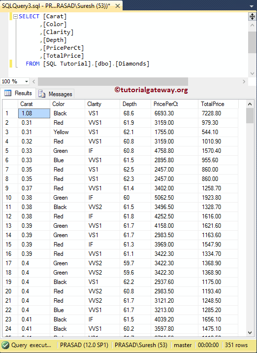
Task: Click the PRASAD (12.0 SP1) server status
Action: tap(84, 345)
